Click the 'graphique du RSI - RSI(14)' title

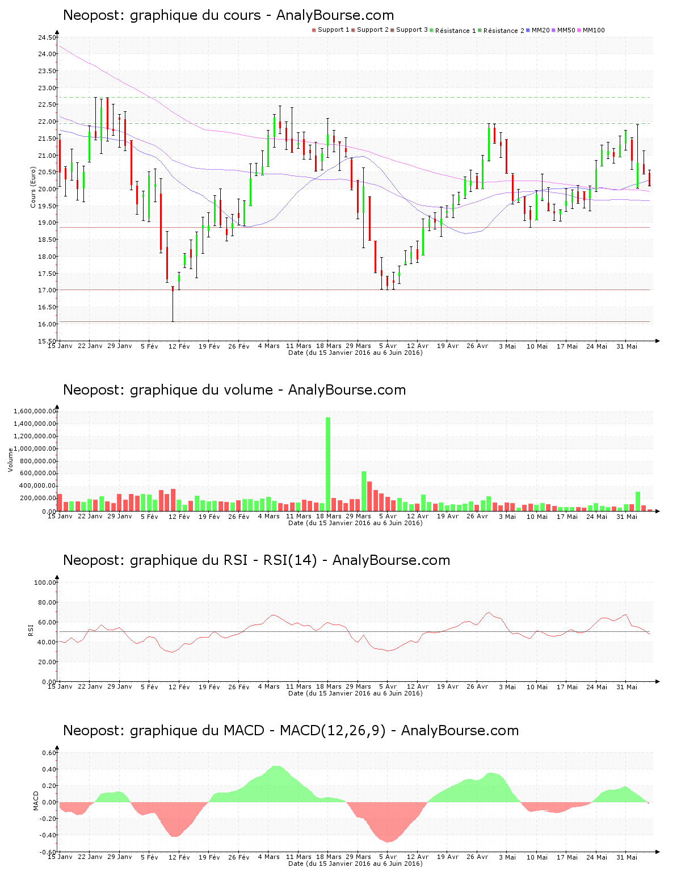coord(223,561)
